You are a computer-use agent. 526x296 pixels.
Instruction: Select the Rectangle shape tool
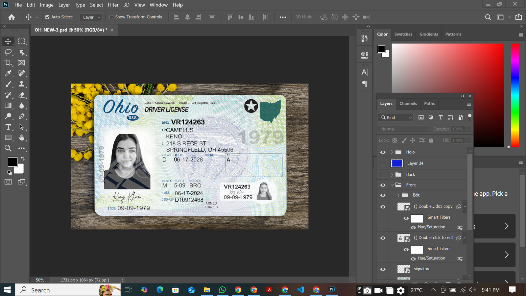click(8, 137)
